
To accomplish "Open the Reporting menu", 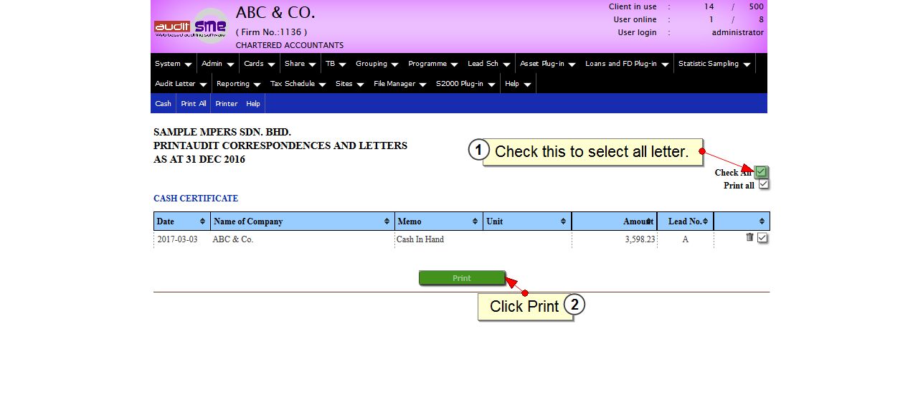I will point(238,84).
